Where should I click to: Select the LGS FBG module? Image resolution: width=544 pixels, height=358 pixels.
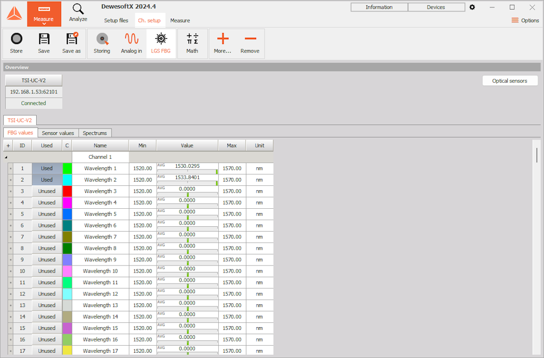coord(161,44)
